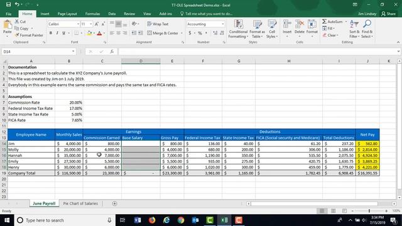402x226 pixels.
Task: Switch to the Insert tab
Action: pyautogui.click(x=45, y=14)
